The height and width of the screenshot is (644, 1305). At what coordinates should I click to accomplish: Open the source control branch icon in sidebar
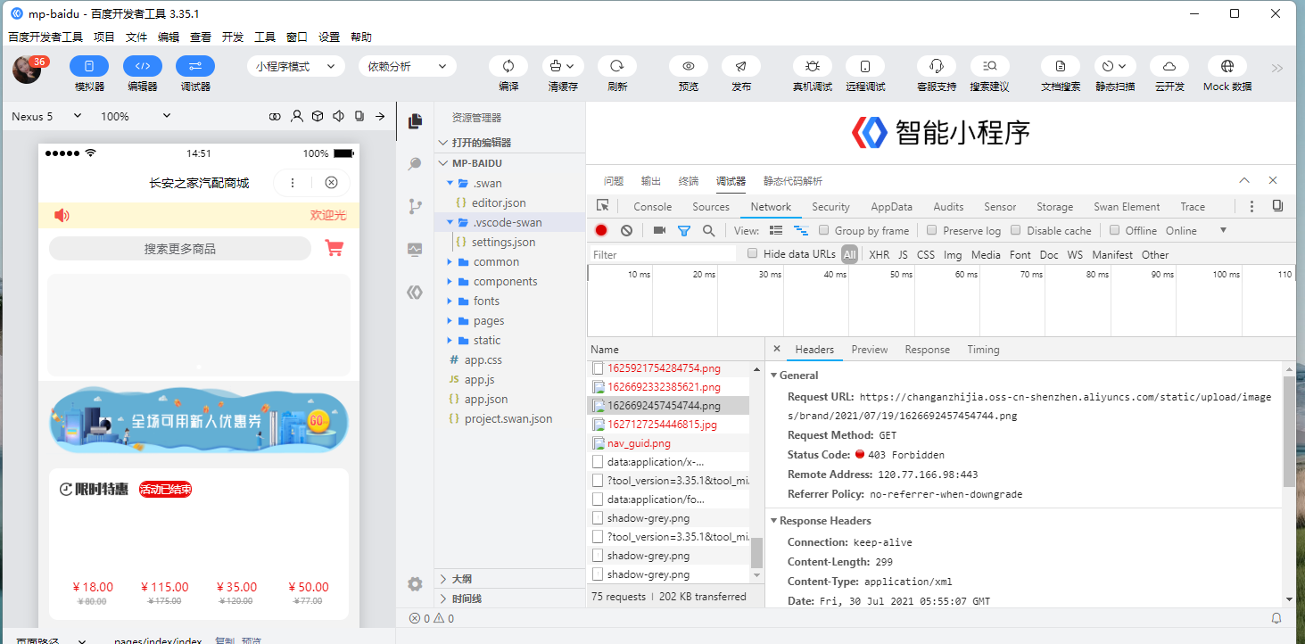[415, 206]
